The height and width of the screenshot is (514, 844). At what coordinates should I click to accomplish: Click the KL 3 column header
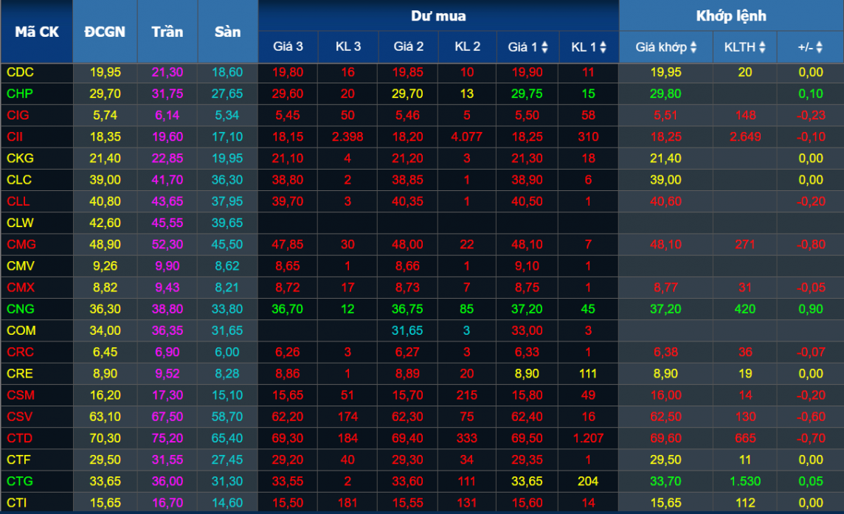347,46
